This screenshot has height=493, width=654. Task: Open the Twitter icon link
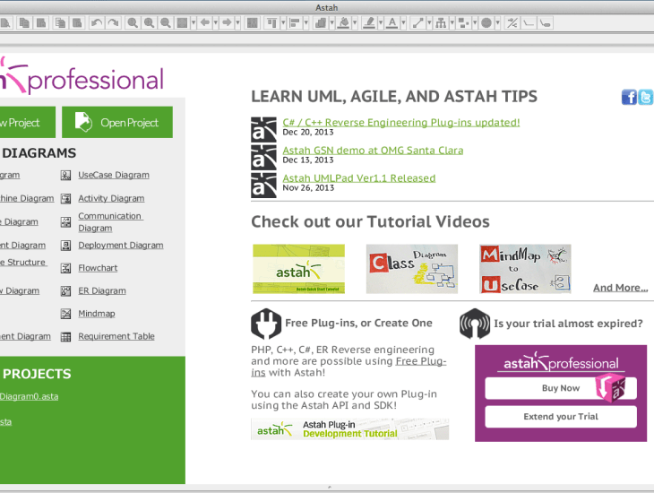point(645,98)
